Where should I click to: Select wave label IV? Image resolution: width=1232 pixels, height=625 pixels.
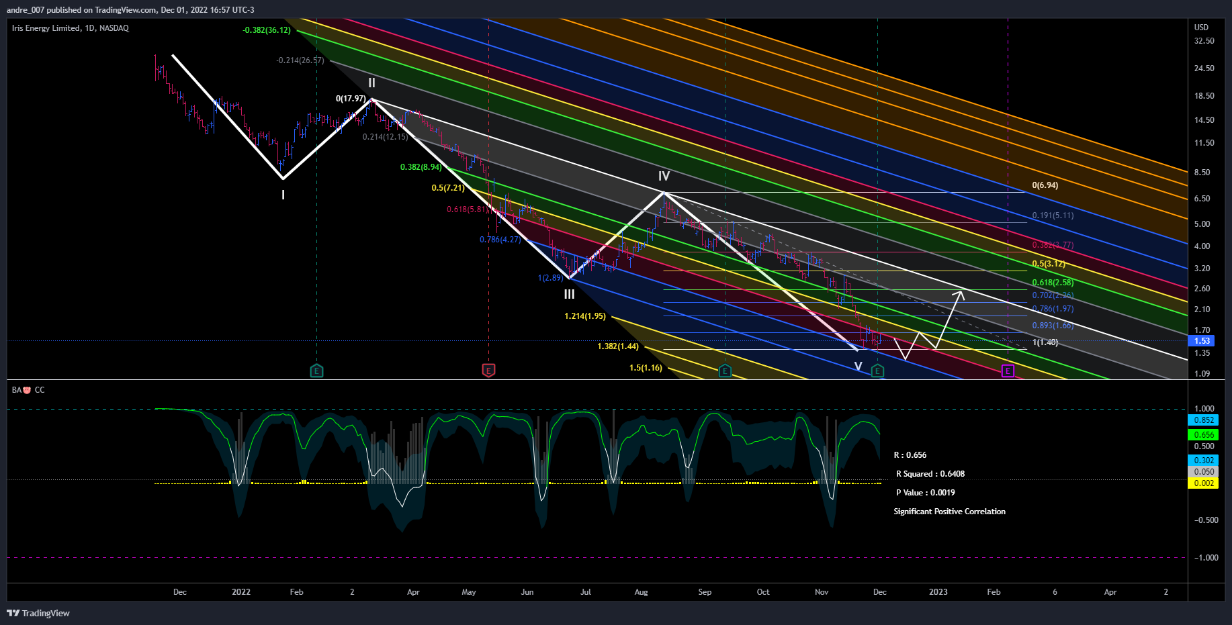point(664,177)
